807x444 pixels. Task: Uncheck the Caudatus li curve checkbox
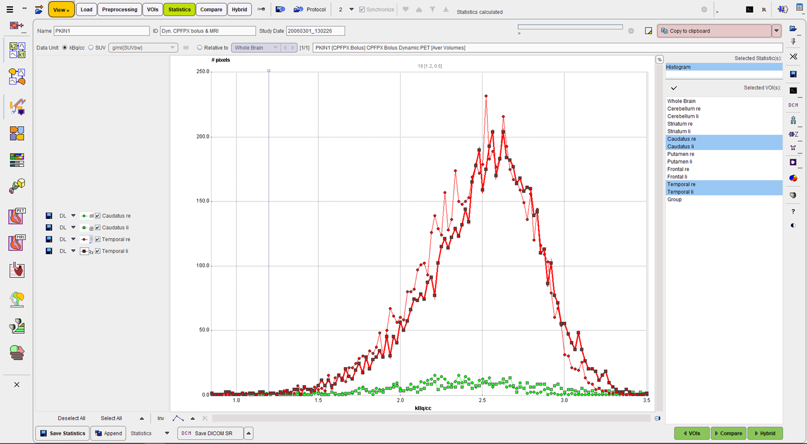pos(98,228)
